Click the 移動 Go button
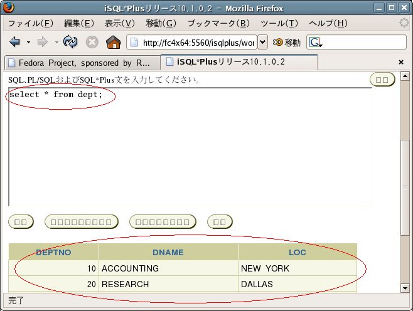 (287, 42)
